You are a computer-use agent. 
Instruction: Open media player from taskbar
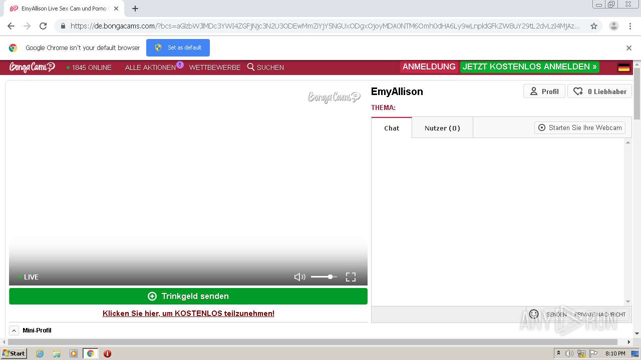pyautogui.click(x=74, y=353)
